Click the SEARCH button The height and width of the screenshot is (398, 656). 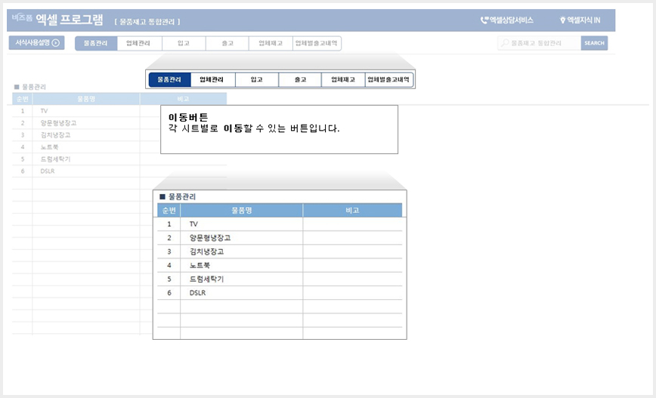(594, 42)
